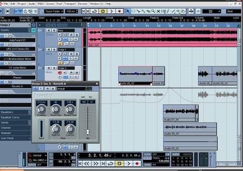Click Rewind in transport panel
This screenshot has width=243, height=171.
coord(87,163)
